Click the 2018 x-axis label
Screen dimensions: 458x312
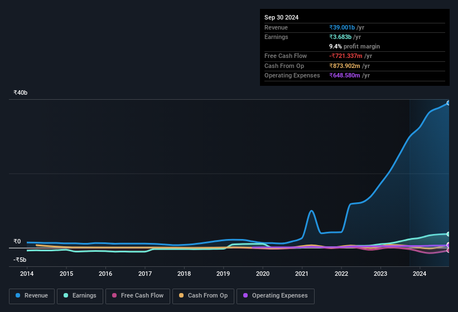pos(184,274)
